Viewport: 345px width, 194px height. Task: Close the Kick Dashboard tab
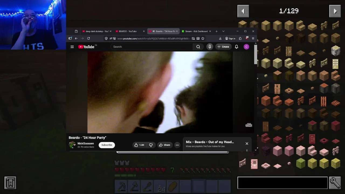click(x=210, y=31)
